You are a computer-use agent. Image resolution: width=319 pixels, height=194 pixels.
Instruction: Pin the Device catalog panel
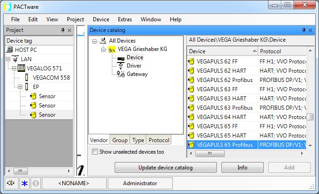(x=304, y=30)
